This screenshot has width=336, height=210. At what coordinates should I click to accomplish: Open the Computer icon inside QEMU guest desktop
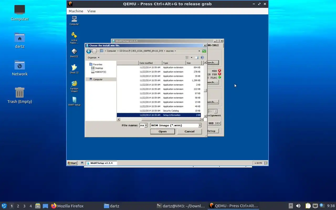click(x=74, y=20)
